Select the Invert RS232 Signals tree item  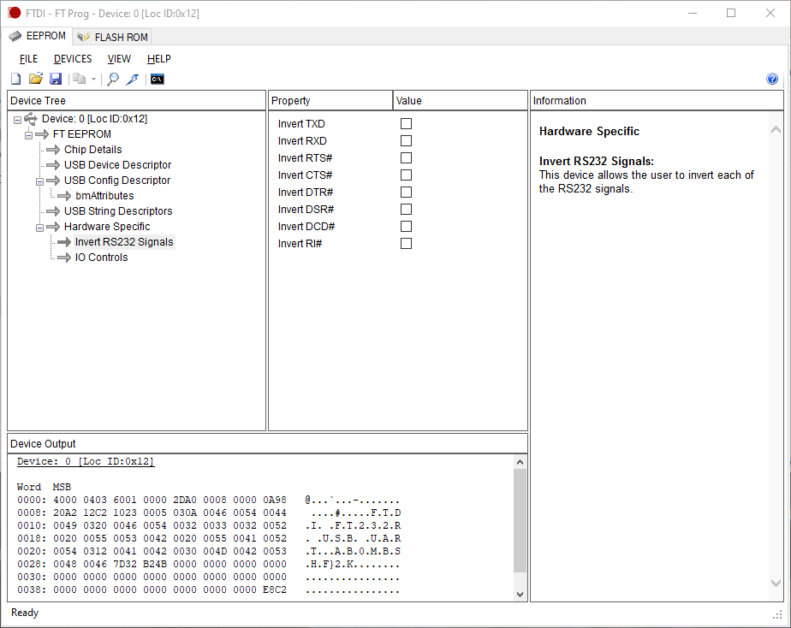tap(124, 242)
